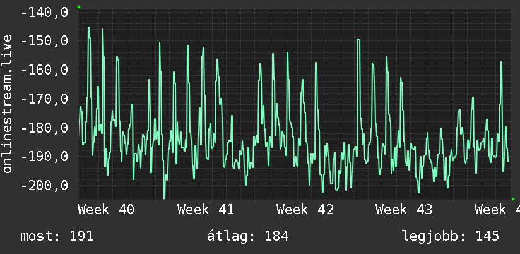Click the green arrow at the x-axis end
520x254 pixels.
tap(513, 199)
